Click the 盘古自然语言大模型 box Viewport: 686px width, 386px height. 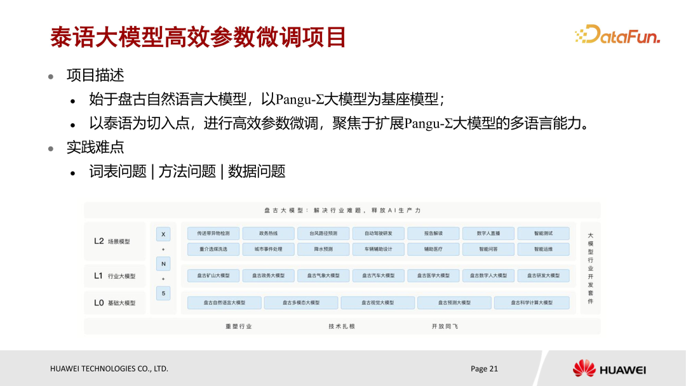click(224, 302)
